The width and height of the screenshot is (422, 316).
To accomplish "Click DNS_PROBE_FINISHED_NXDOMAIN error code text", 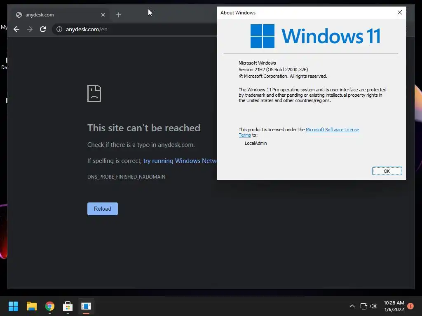I will pos(126,177).
